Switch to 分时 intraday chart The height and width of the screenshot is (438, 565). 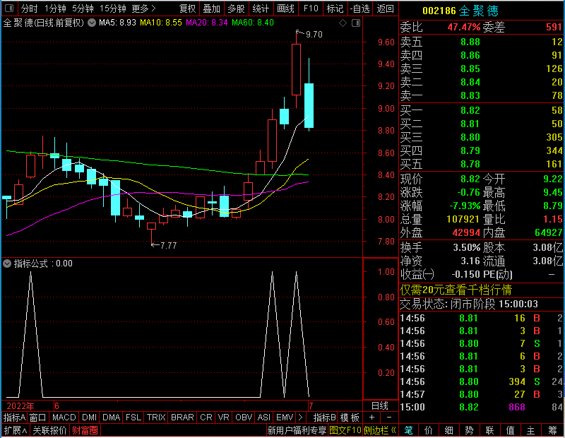(30, 8)
